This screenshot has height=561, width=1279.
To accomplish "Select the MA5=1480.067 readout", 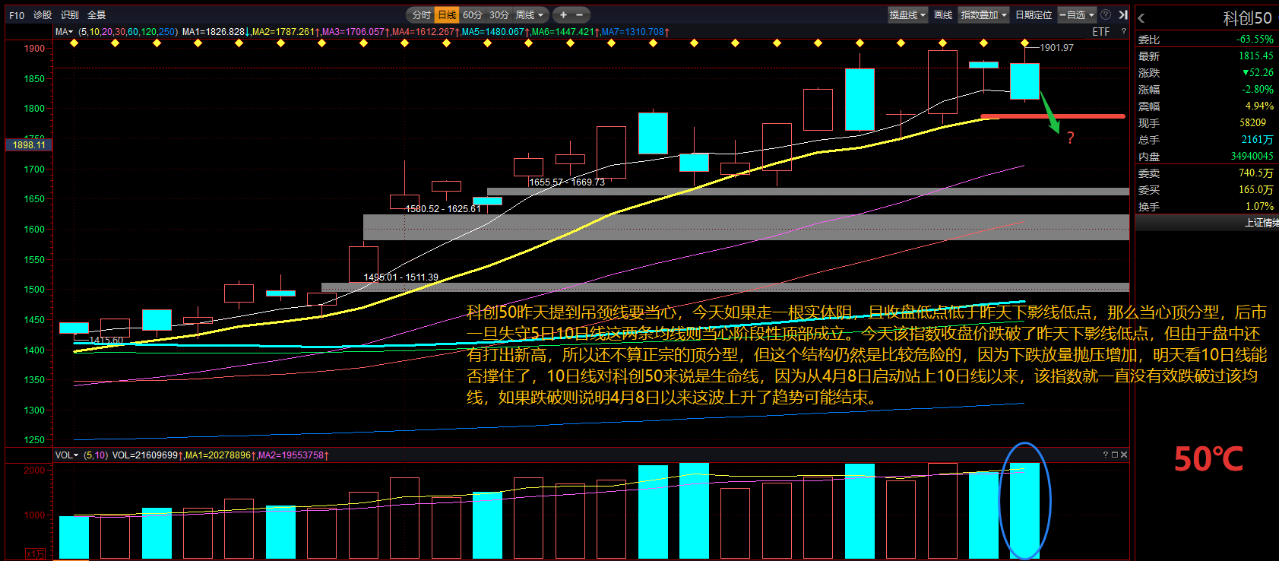I will (x=496, y=32).
